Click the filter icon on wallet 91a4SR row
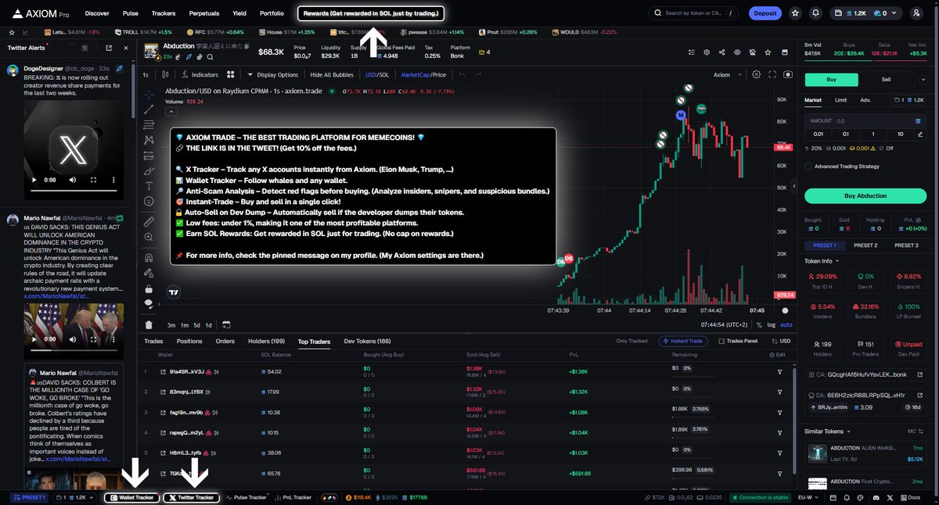 [779, 371]
